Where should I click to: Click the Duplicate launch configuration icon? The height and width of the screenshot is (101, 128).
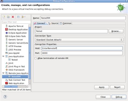pos(8,17)
